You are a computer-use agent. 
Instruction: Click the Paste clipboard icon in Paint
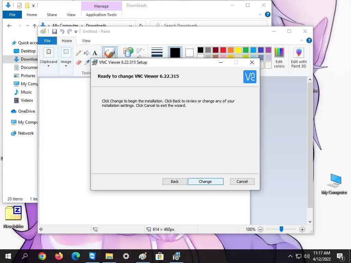point(49,52)
